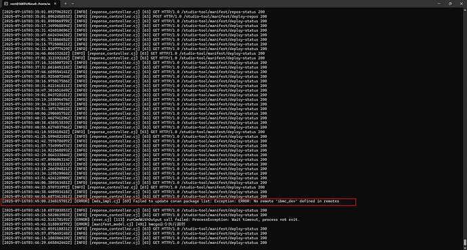Click the log line timestamped 03:41:10
The image size is (467, 250).
[133, 132]
